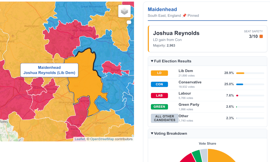Click the All Other Candidates badge

tap(165, 118)
